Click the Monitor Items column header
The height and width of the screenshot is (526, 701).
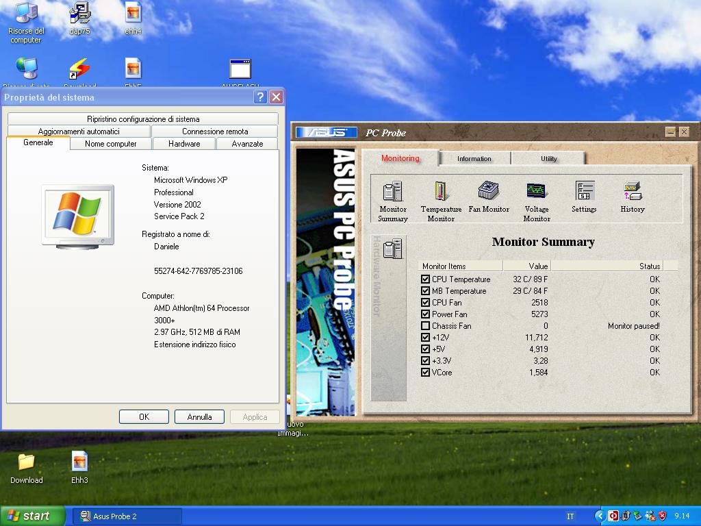coord(460,266)
